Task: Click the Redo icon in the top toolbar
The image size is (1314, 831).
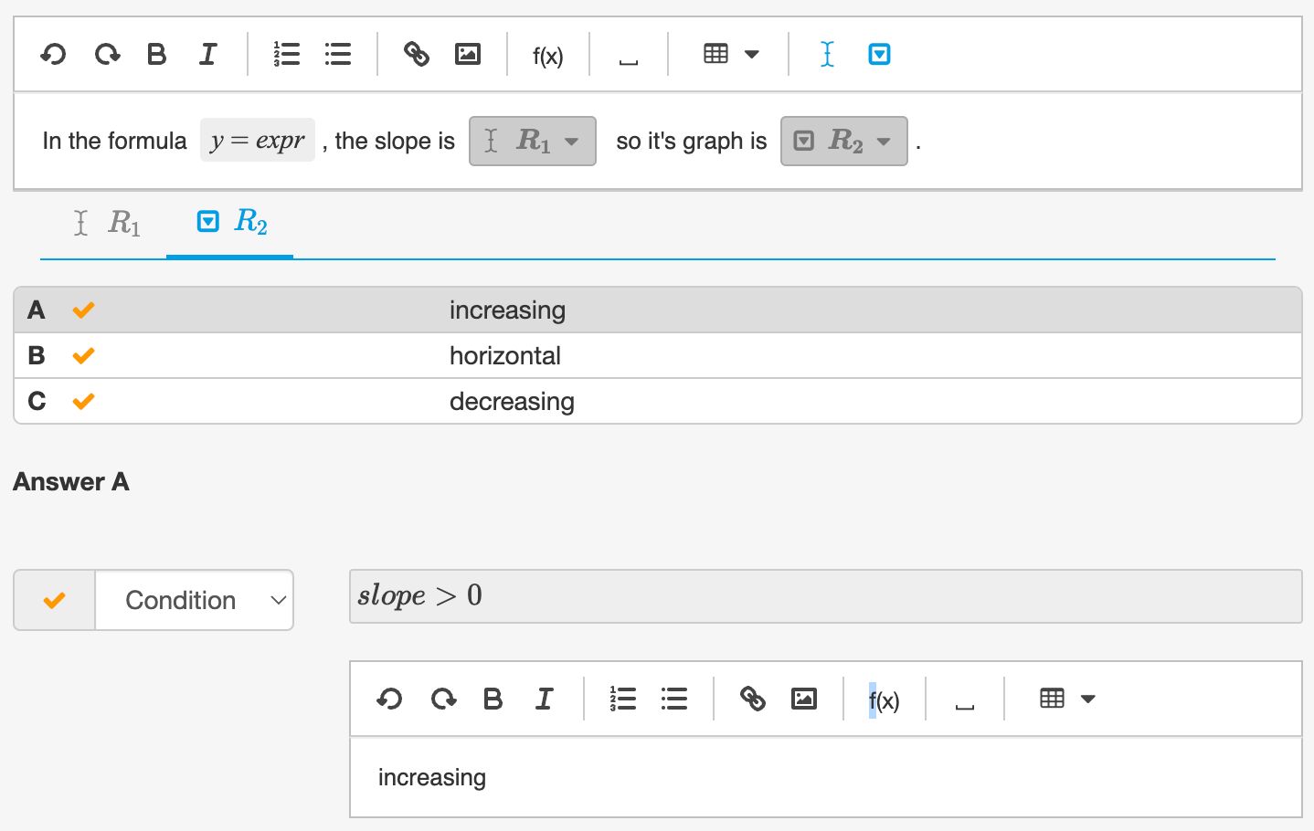Action: (x=107, y=54)
